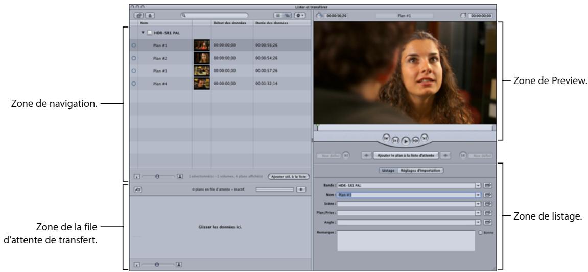Image resolution: width=588 pixels, height=272 pixels.
Task: Select the Listage tab
Action: pos(388,171)
